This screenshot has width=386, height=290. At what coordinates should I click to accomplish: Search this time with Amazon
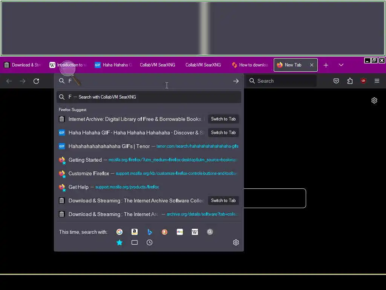click(x=135, y=232)
